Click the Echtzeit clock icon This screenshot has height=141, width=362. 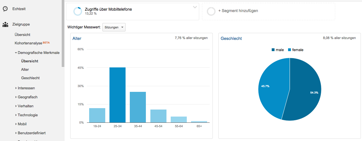(x=5, y=9)
